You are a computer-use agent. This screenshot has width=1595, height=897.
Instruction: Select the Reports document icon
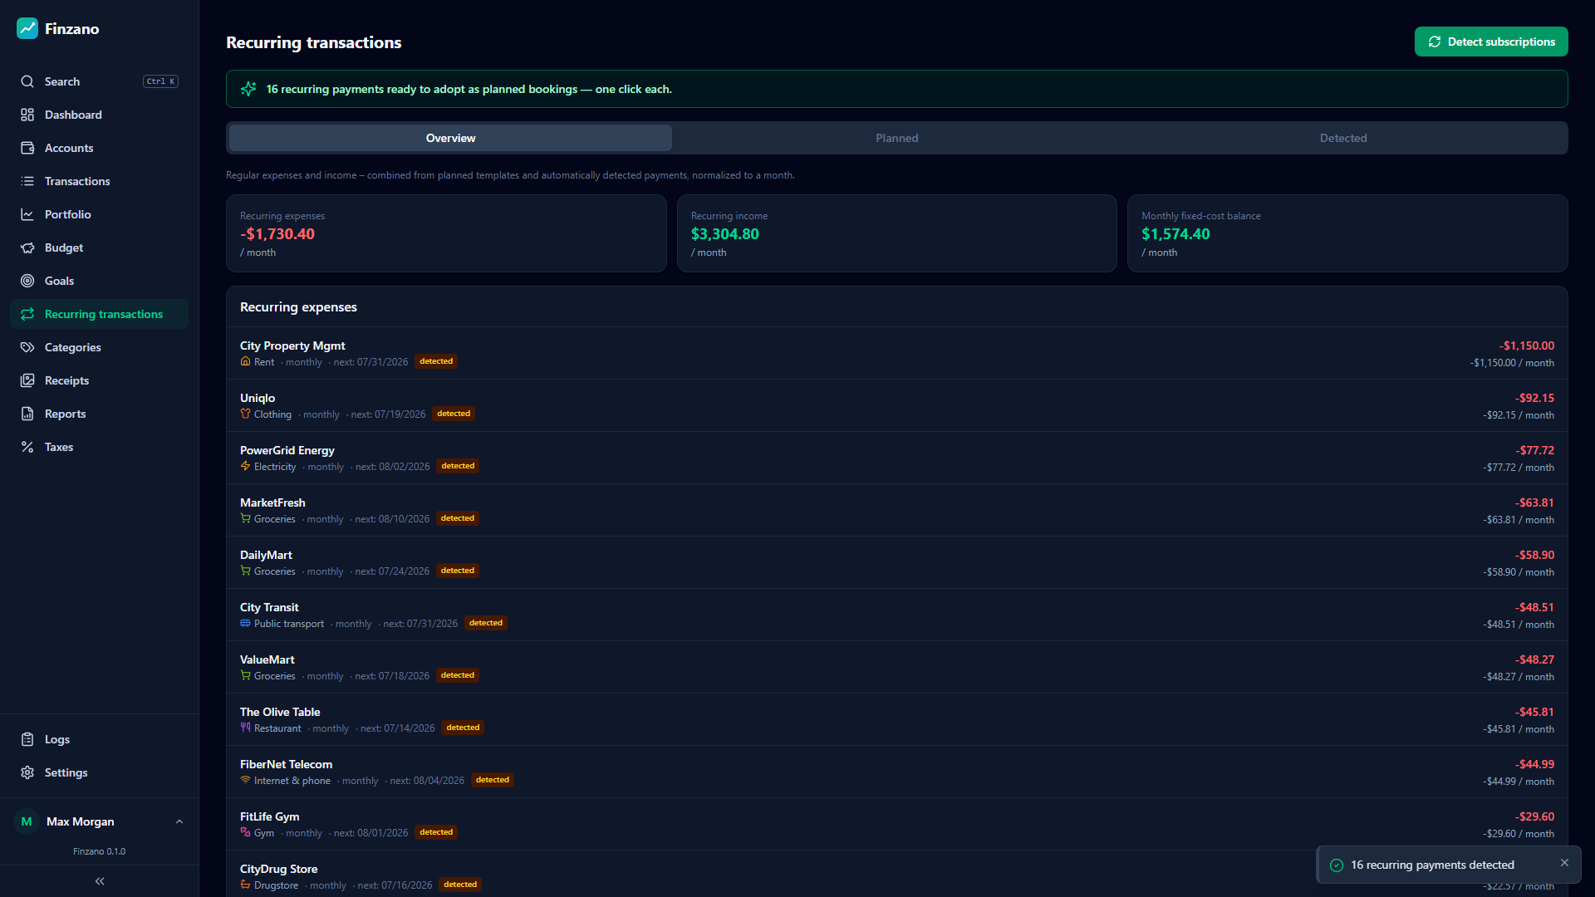pos(27,414)
